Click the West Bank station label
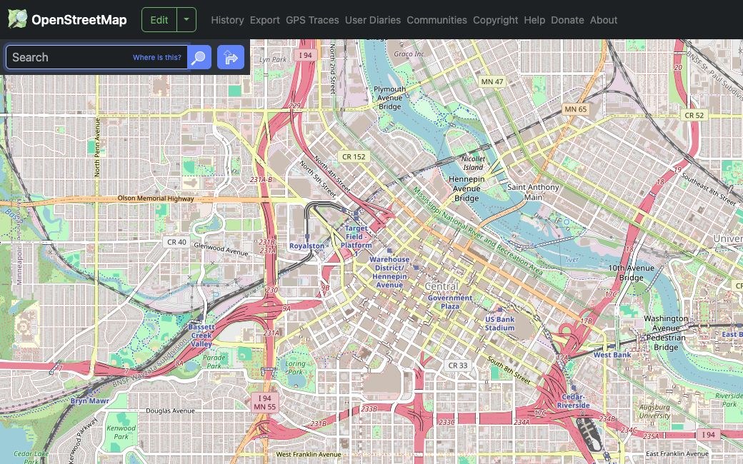This screenshot has width=743, height=464. 612,355
